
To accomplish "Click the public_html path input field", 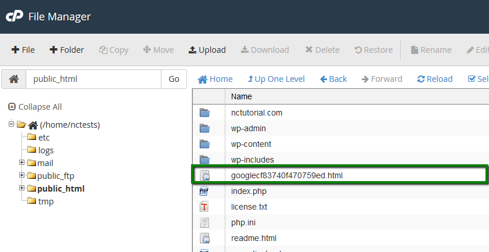I will tap(93, 79).
